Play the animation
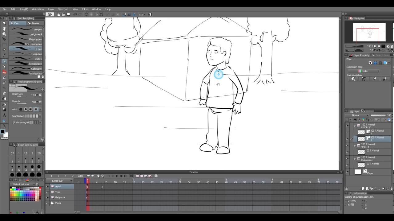394x221 pixels. point(117,176)
